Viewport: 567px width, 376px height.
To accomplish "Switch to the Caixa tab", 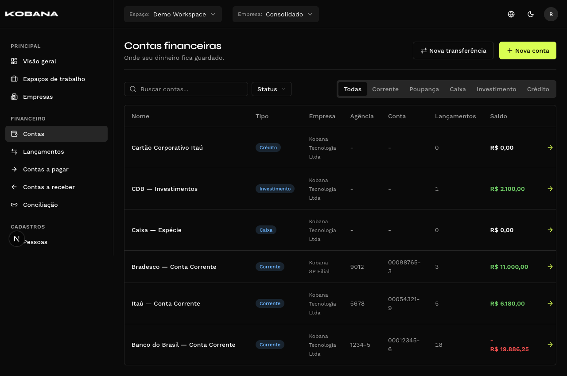I will [458, 89].
